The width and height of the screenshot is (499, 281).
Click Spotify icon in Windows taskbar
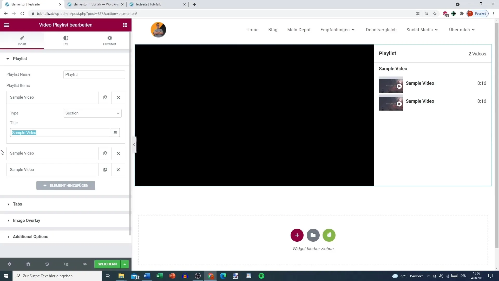point(262,276)
